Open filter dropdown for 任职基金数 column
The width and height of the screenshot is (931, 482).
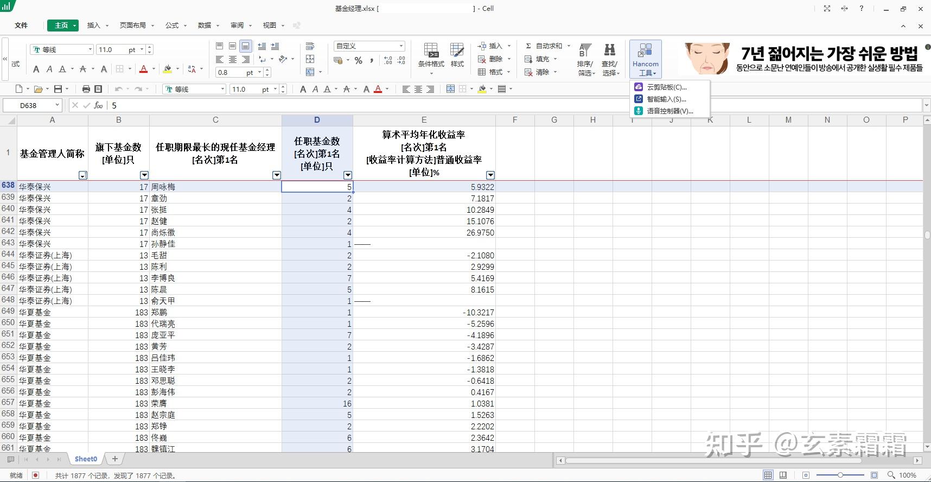[x=348, y=175]
